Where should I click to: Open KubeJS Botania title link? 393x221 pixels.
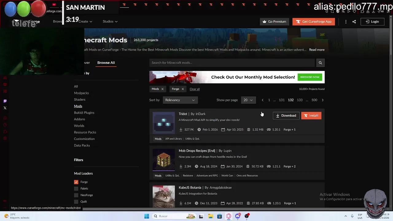point(190,188)
